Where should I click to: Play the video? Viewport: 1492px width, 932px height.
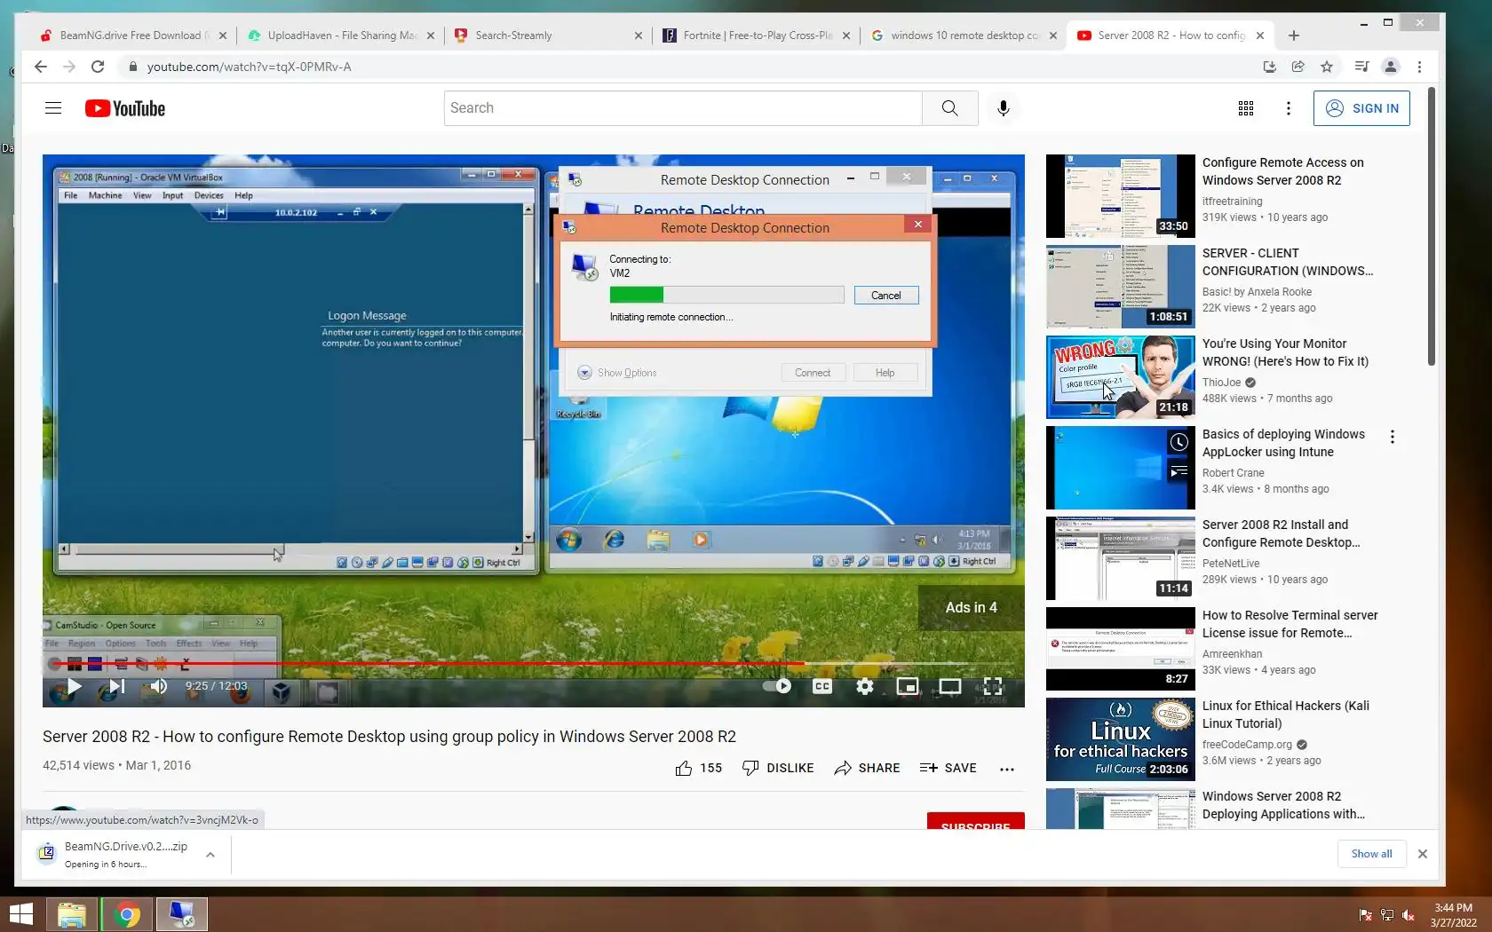click(75, 686)
